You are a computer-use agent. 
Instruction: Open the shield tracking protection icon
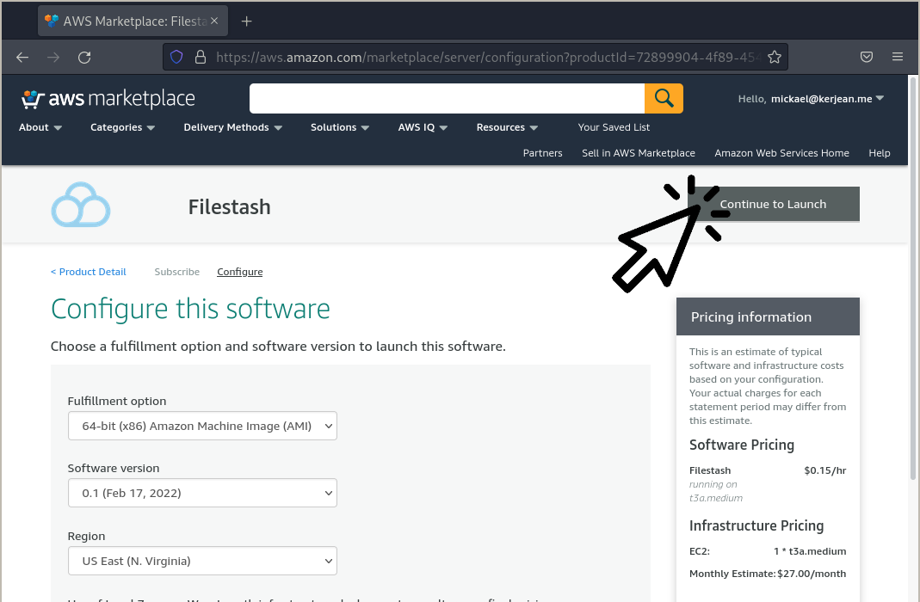(x=176, y=57)
